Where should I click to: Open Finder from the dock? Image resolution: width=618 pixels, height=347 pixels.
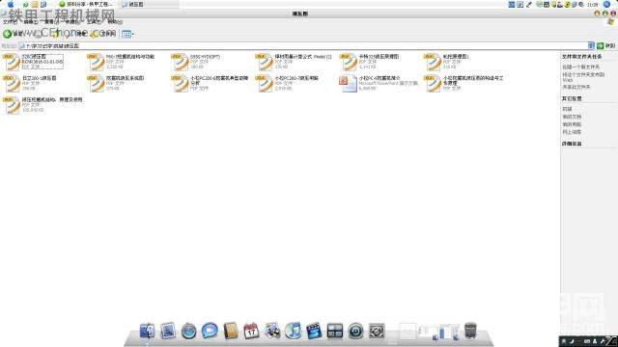[x=148, y=331]
